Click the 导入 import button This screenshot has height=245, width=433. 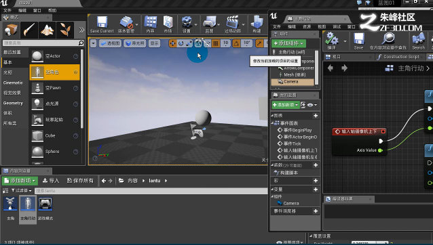(x=51, y=181)
